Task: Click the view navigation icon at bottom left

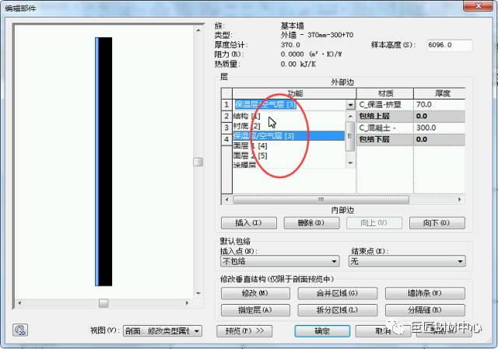Action: (20, 330)
